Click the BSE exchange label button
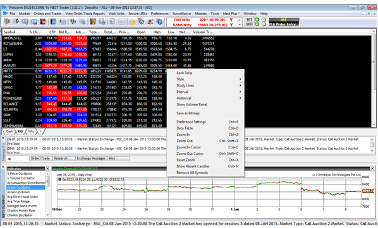This screenshot has width=378, height=228. pos(284,20)
